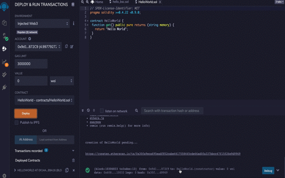Expand the Transactions recorded section

(x=73, y=150)
